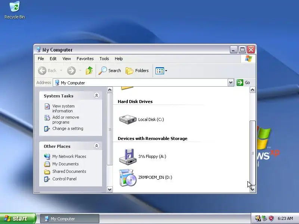Click Add or remove programs link
Image resolution: width=299 pixels, height=224 pixels.
(x=66, y=119)
